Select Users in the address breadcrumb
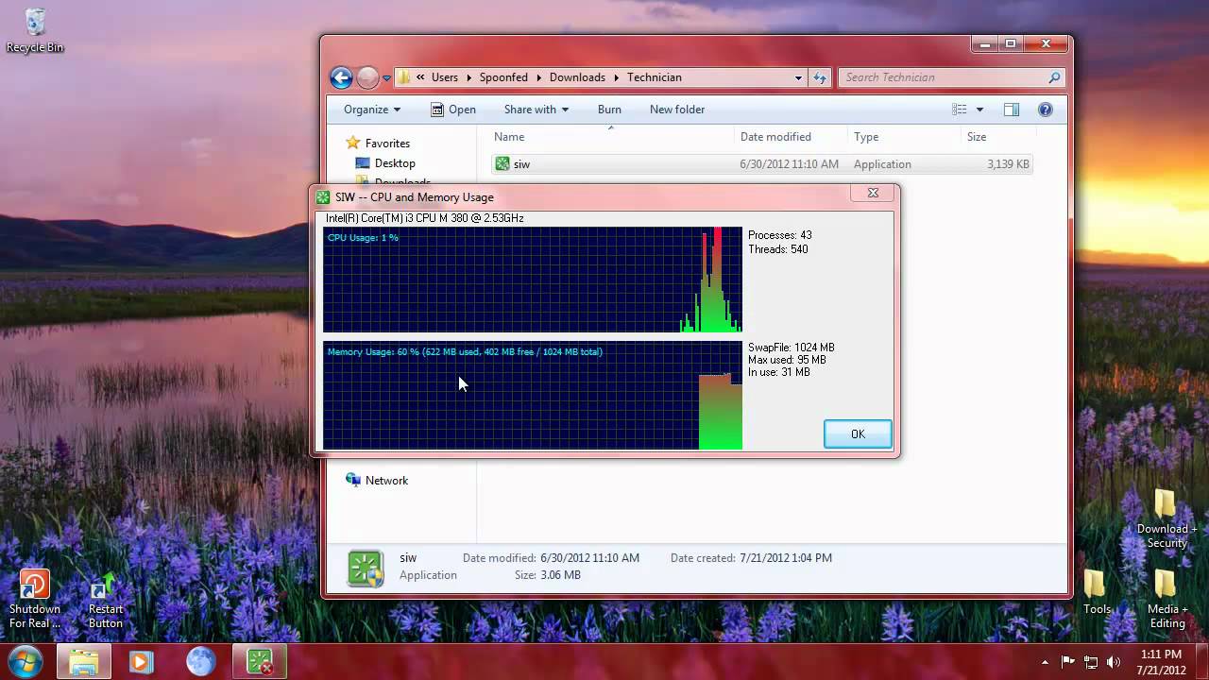 (444, 77)
